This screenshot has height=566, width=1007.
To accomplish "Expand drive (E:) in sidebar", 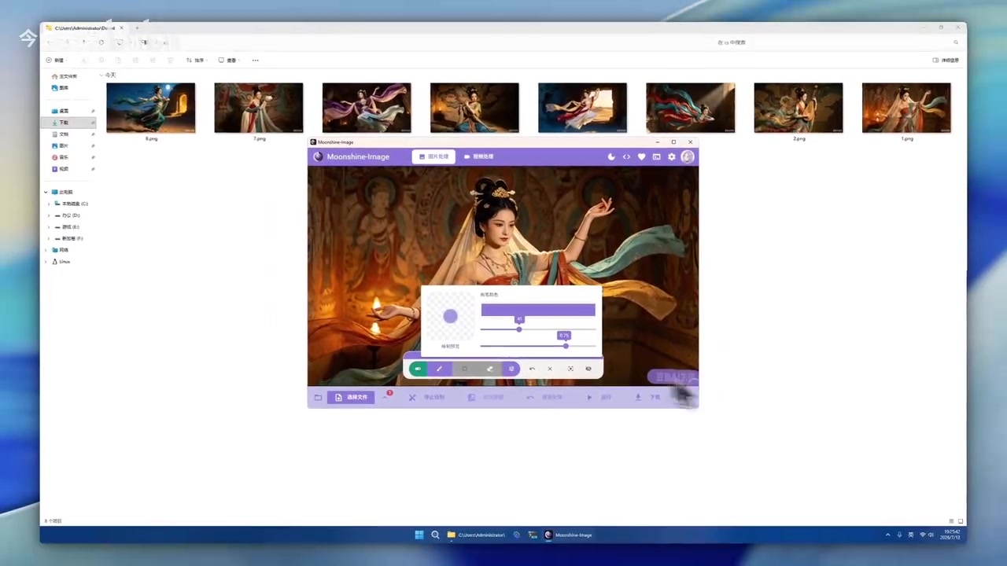I will pos(49,227).
